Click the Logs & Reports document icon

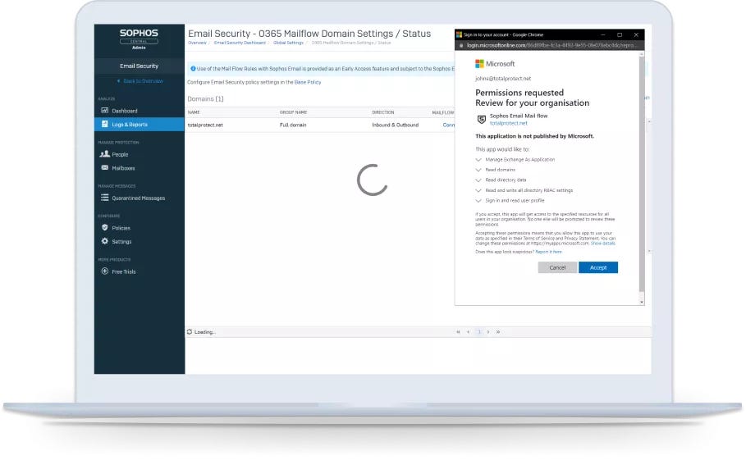105,124
